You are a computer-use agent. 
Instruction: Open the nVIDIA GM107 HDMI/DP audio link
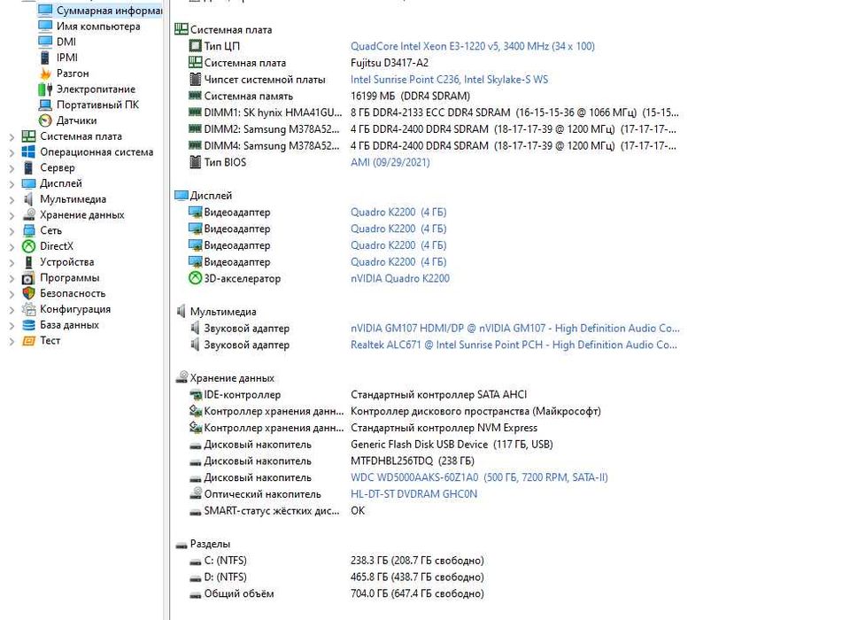point(515,329)
